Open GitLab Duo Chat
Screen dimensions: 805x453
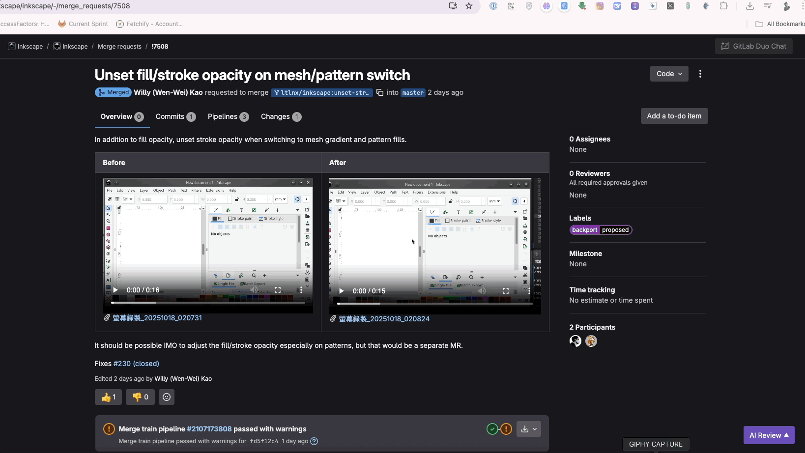pyautogui.click(x=753, y=46)
